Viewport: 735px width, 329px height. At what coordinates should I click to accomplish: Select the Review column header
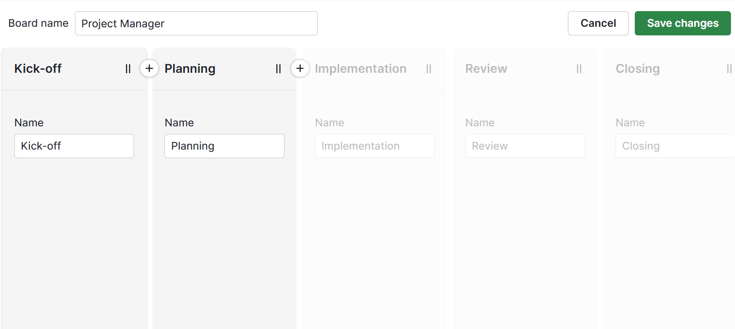coord(486,69)
